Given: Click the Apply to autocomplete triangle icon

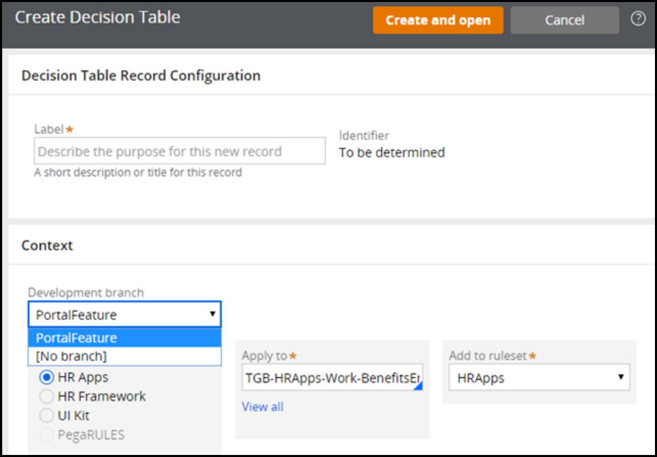Looking at the screenshot, I should click(418, 385).
